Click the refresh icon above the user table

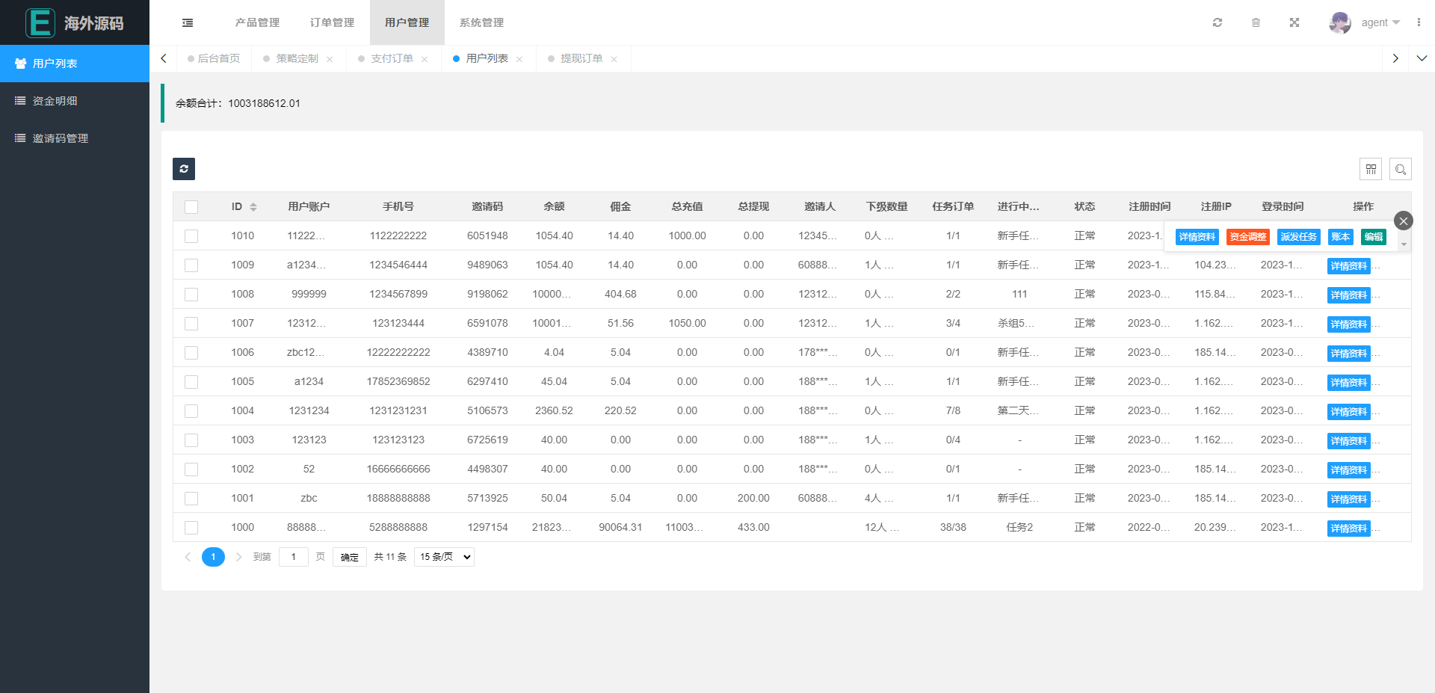point(183,169)
